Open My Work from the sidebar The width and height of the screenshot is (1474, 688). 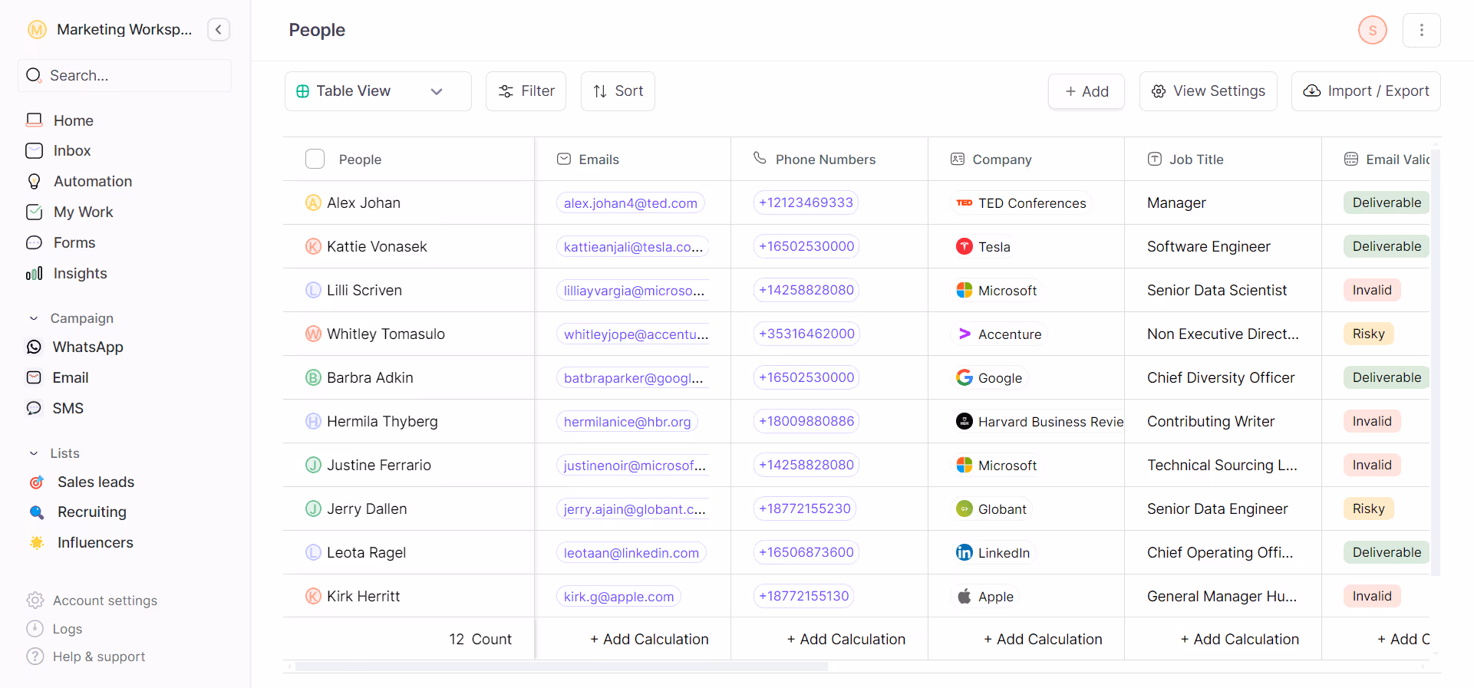[x=83, y=212]
